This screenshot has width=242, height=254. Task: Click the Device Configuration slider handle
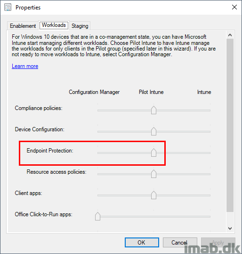click(x=153, y=131)
